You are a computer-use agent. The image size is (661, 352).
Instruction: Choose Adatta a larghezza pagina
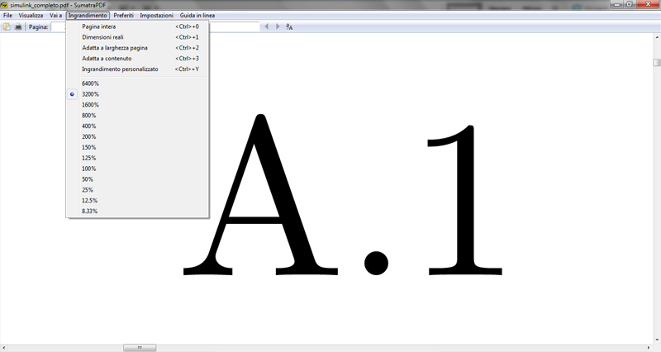(115, 48)
